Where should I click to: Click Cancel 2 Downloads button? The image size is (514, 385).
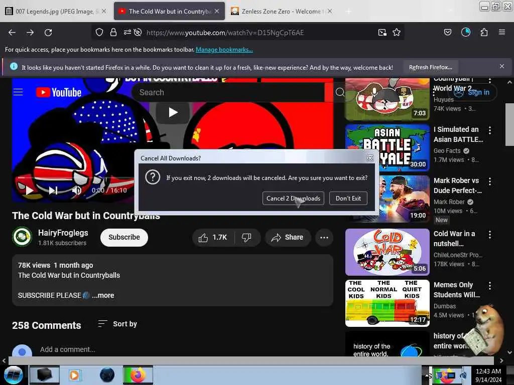point(293,199)
